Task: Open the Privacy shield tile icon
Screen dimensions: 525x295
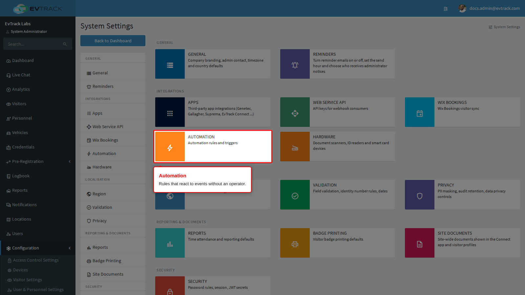Action: [420, 195]
